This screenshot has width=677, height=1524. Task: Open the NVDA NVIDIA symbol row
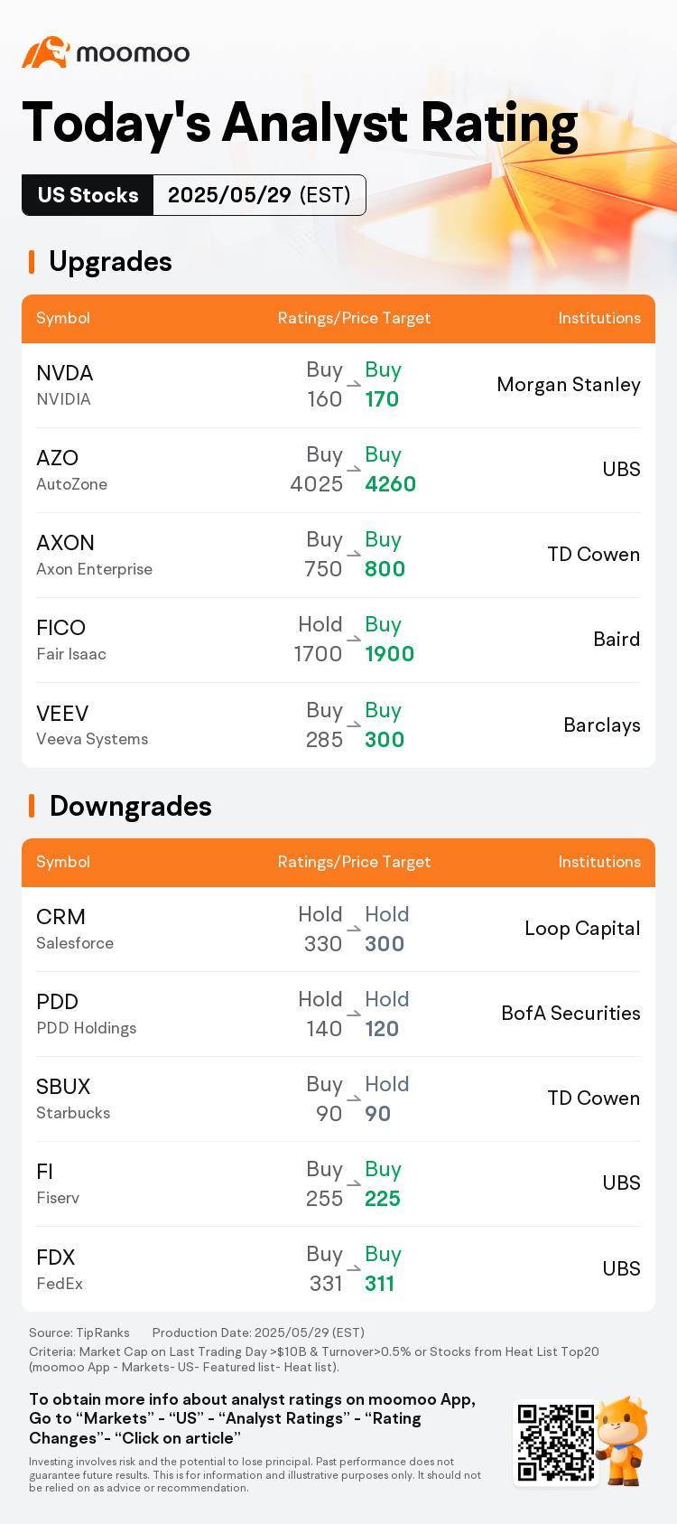(338, 386)
